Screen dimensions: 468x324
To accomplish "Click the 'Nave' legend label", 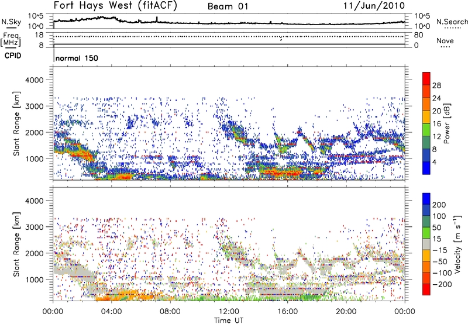I will (x=445, y=40).
